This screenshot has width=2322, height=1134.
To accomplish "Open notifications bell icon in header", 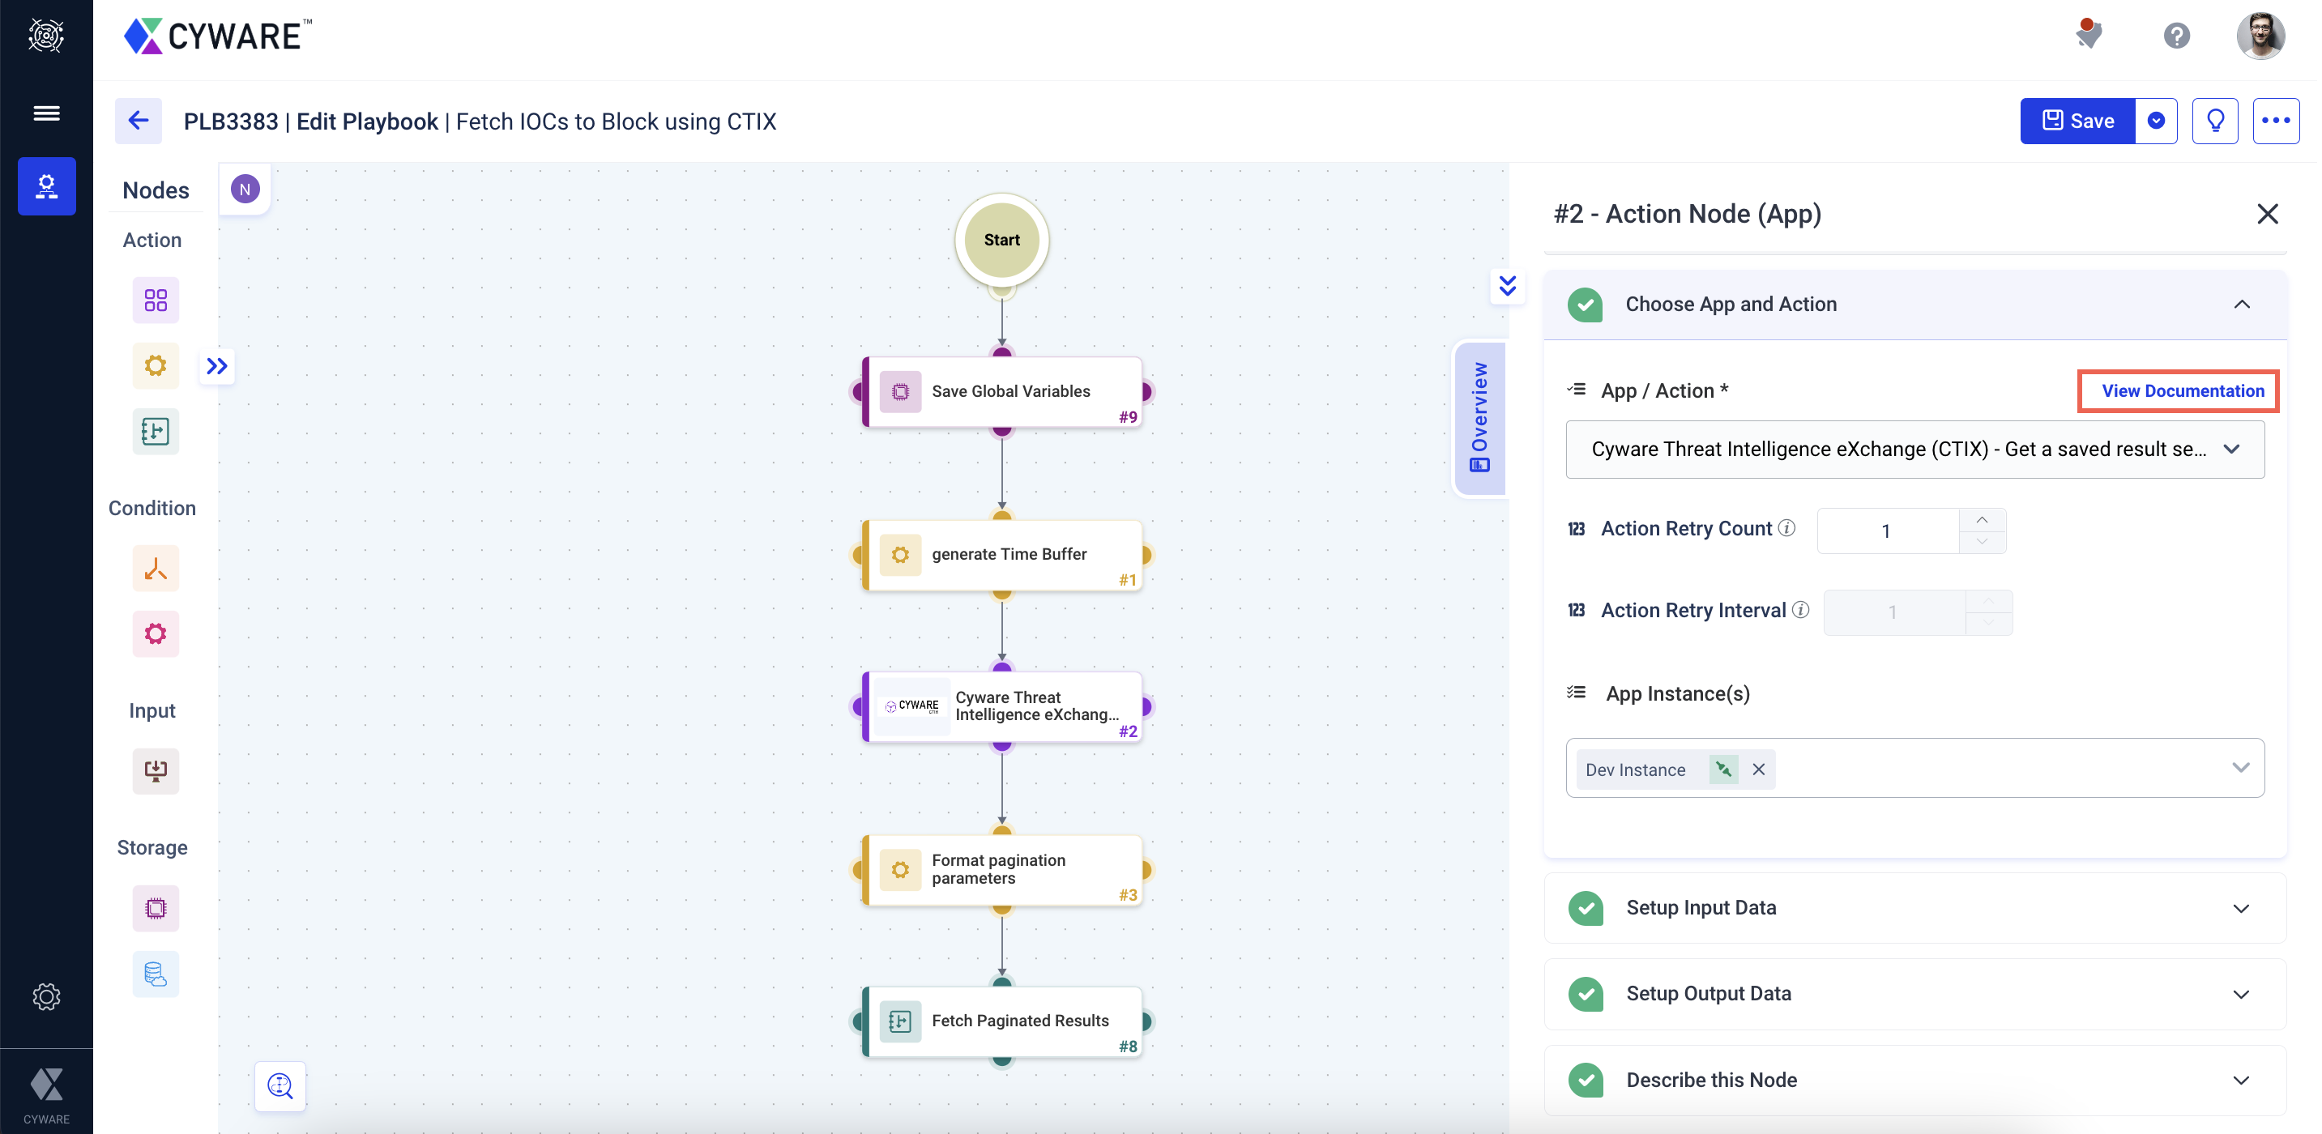I will pyautogui.click(x=2088, y=35).
